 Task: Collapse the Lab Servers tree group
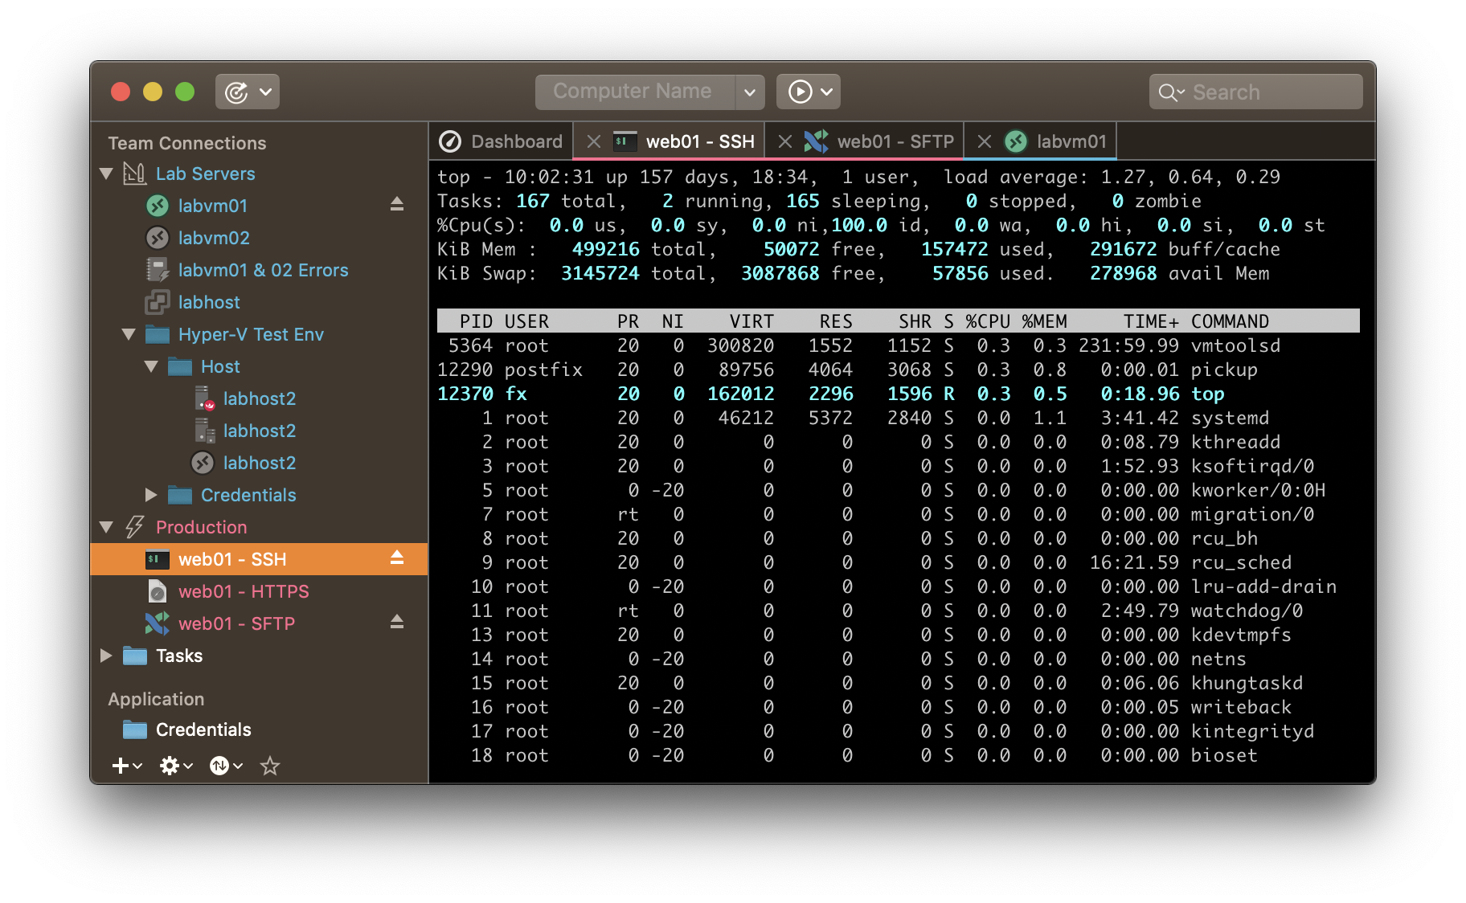(x=106, y=174)
